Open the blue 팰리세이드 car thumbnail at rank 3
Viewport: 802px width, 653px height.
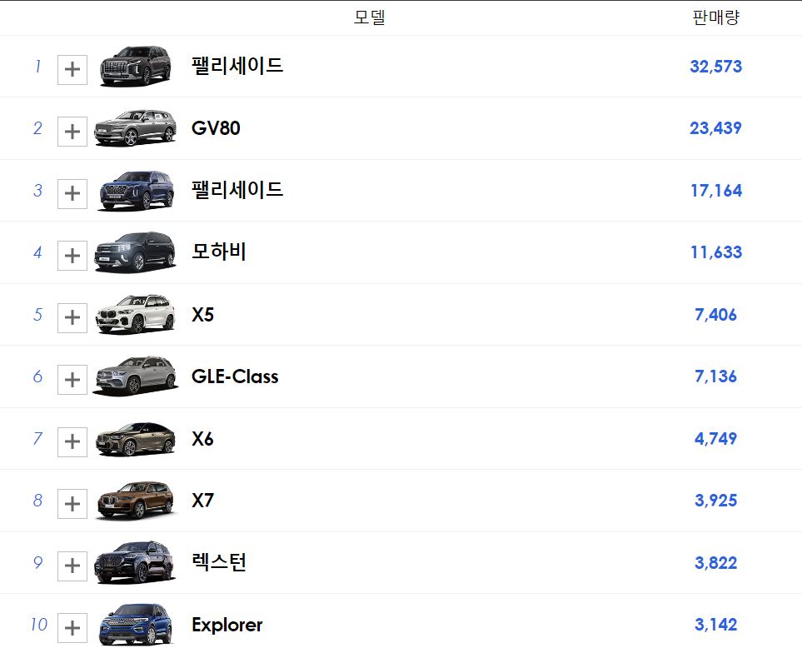(136, 191)
